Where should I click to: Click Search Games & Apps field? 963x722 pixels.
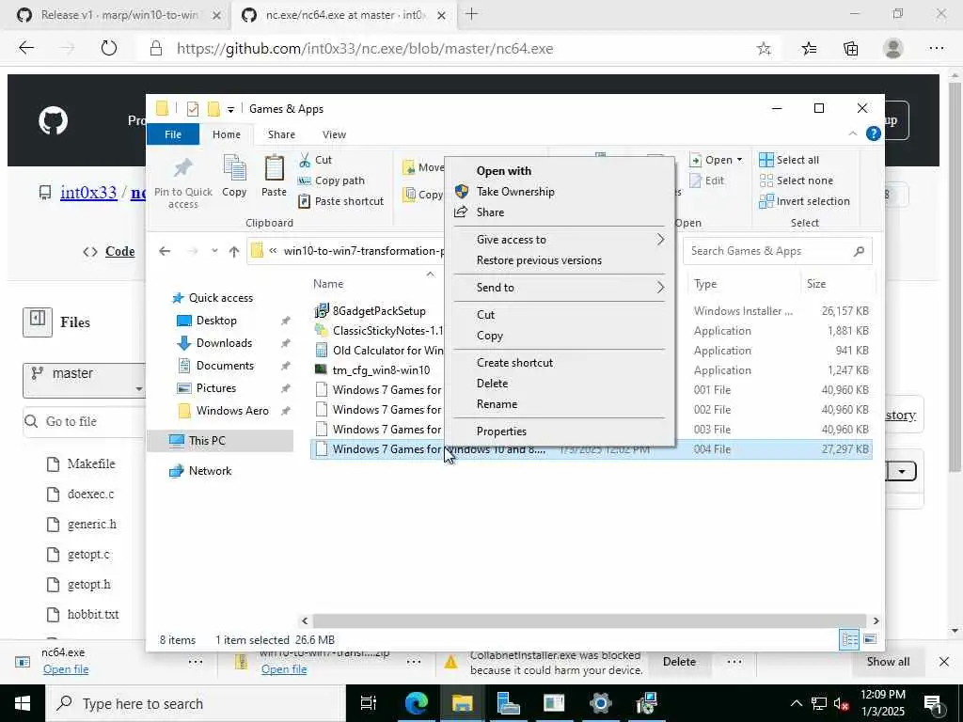click(x=777, y=251)
